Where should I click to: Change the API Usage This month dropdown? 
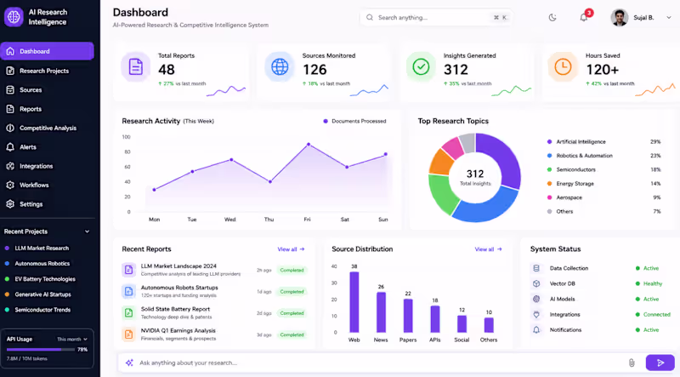[72, 340]
